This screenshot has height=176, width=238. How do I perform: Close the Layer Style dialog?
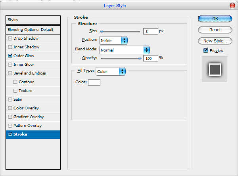pos(232,6)
